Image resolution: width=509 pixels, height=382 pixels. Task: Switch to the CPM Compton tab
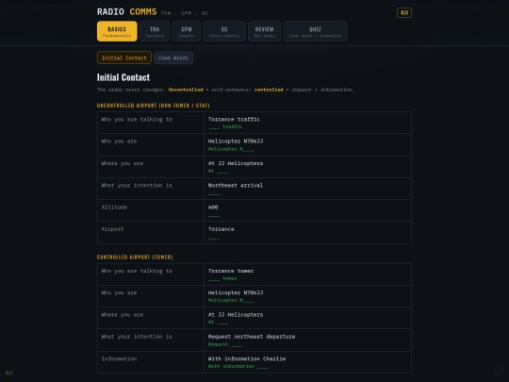click(187, 31)
